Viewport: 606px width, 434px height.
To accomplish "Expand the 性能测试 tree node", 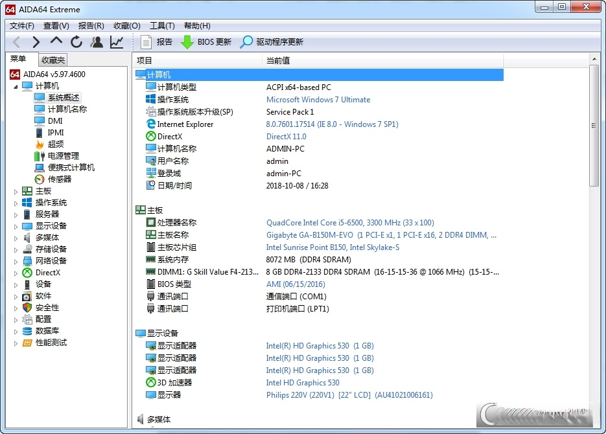I will [16, 343].
